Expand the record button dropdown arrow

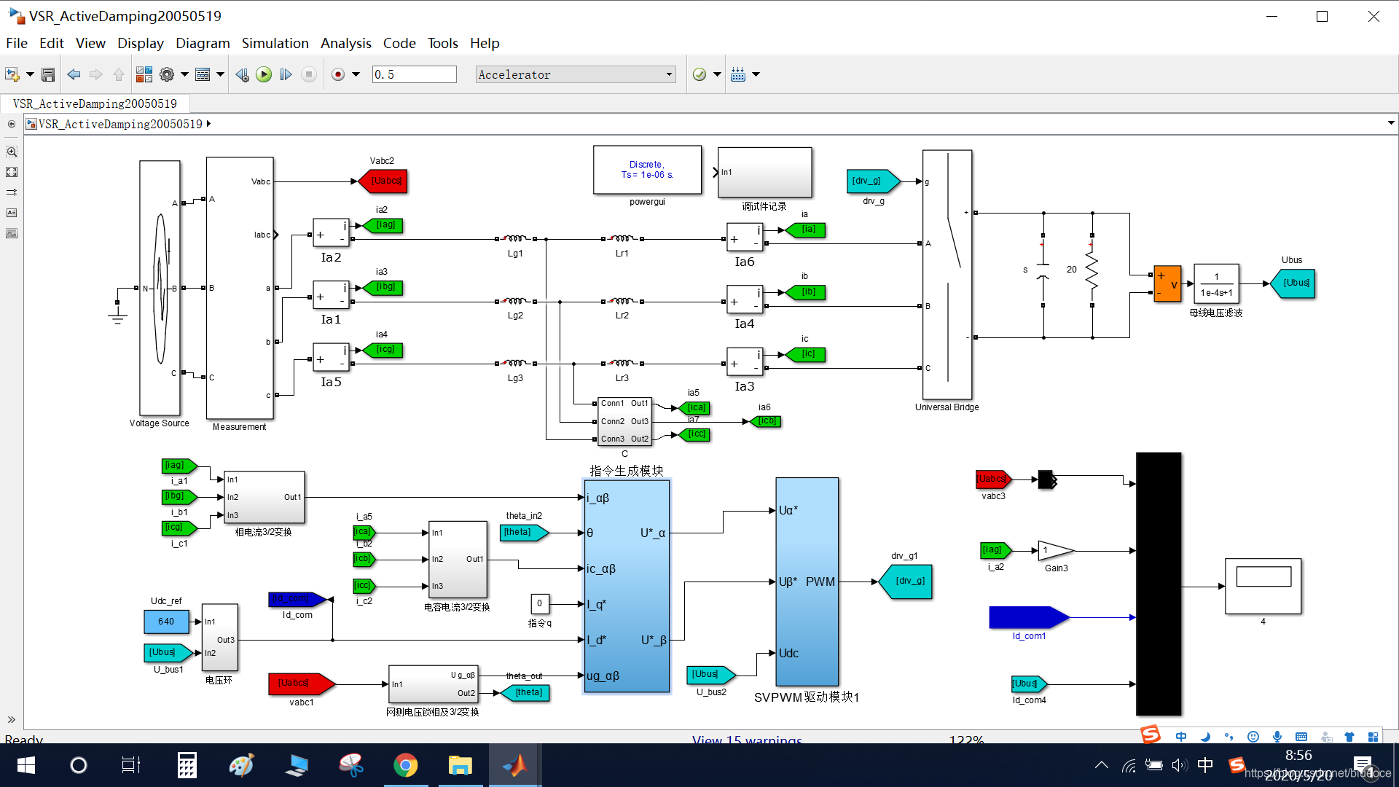[x=356, y=74]
